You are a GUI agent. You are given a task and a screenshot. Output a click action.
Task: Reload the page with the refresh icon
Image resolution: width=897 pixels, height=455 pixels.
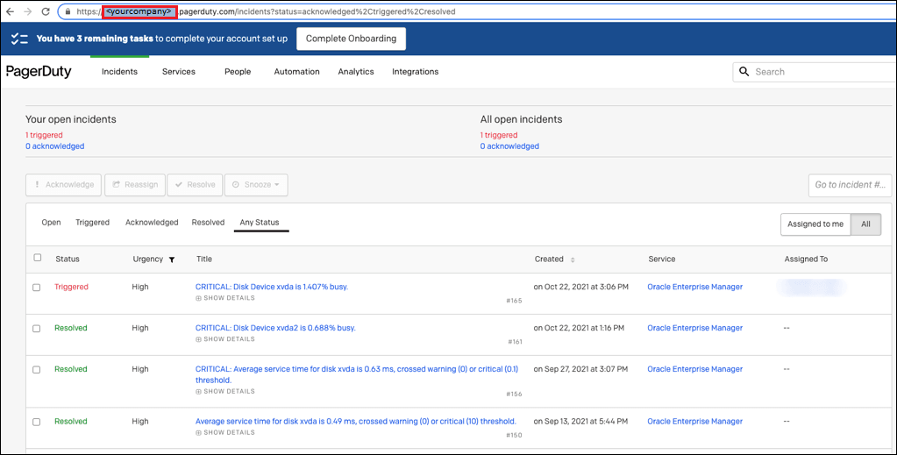click(46, 11)
